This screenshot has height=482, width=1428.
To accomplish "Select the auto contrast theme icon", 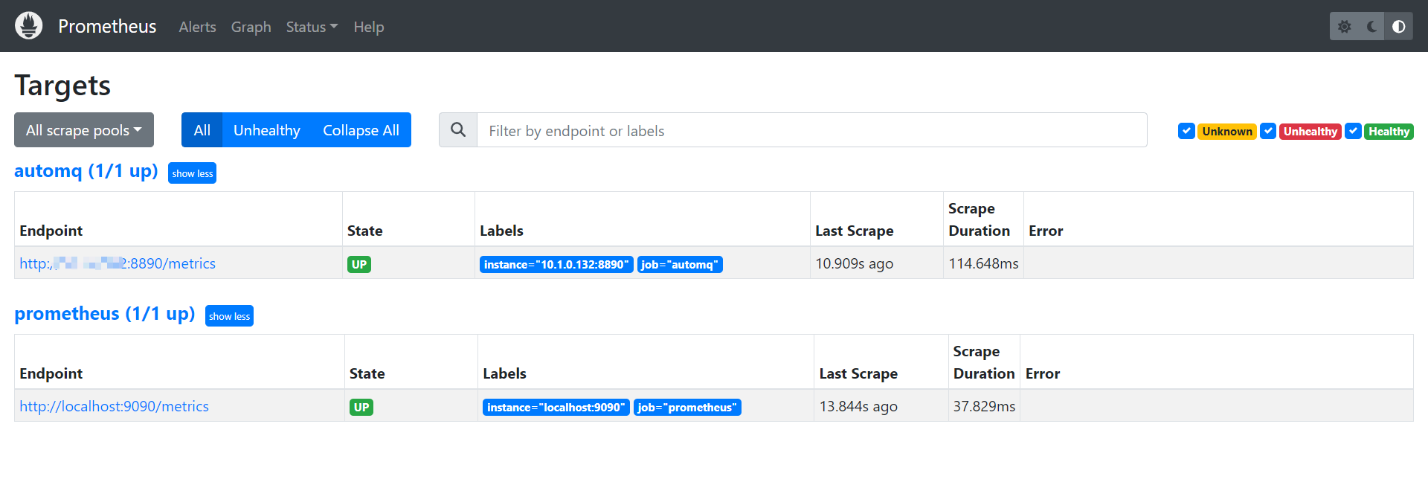I will [x=1398, y=27].
